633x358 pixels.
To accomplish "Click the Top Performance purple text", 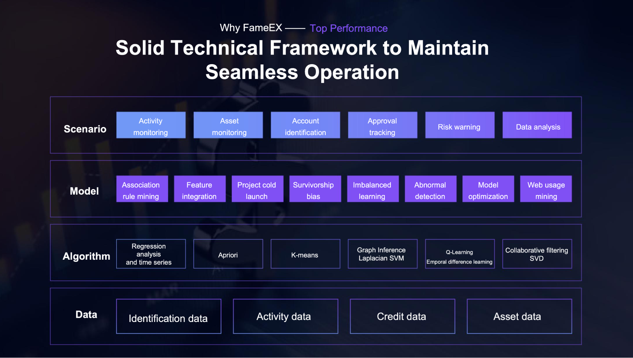I will pyautogui.click(x=348, y=28).
